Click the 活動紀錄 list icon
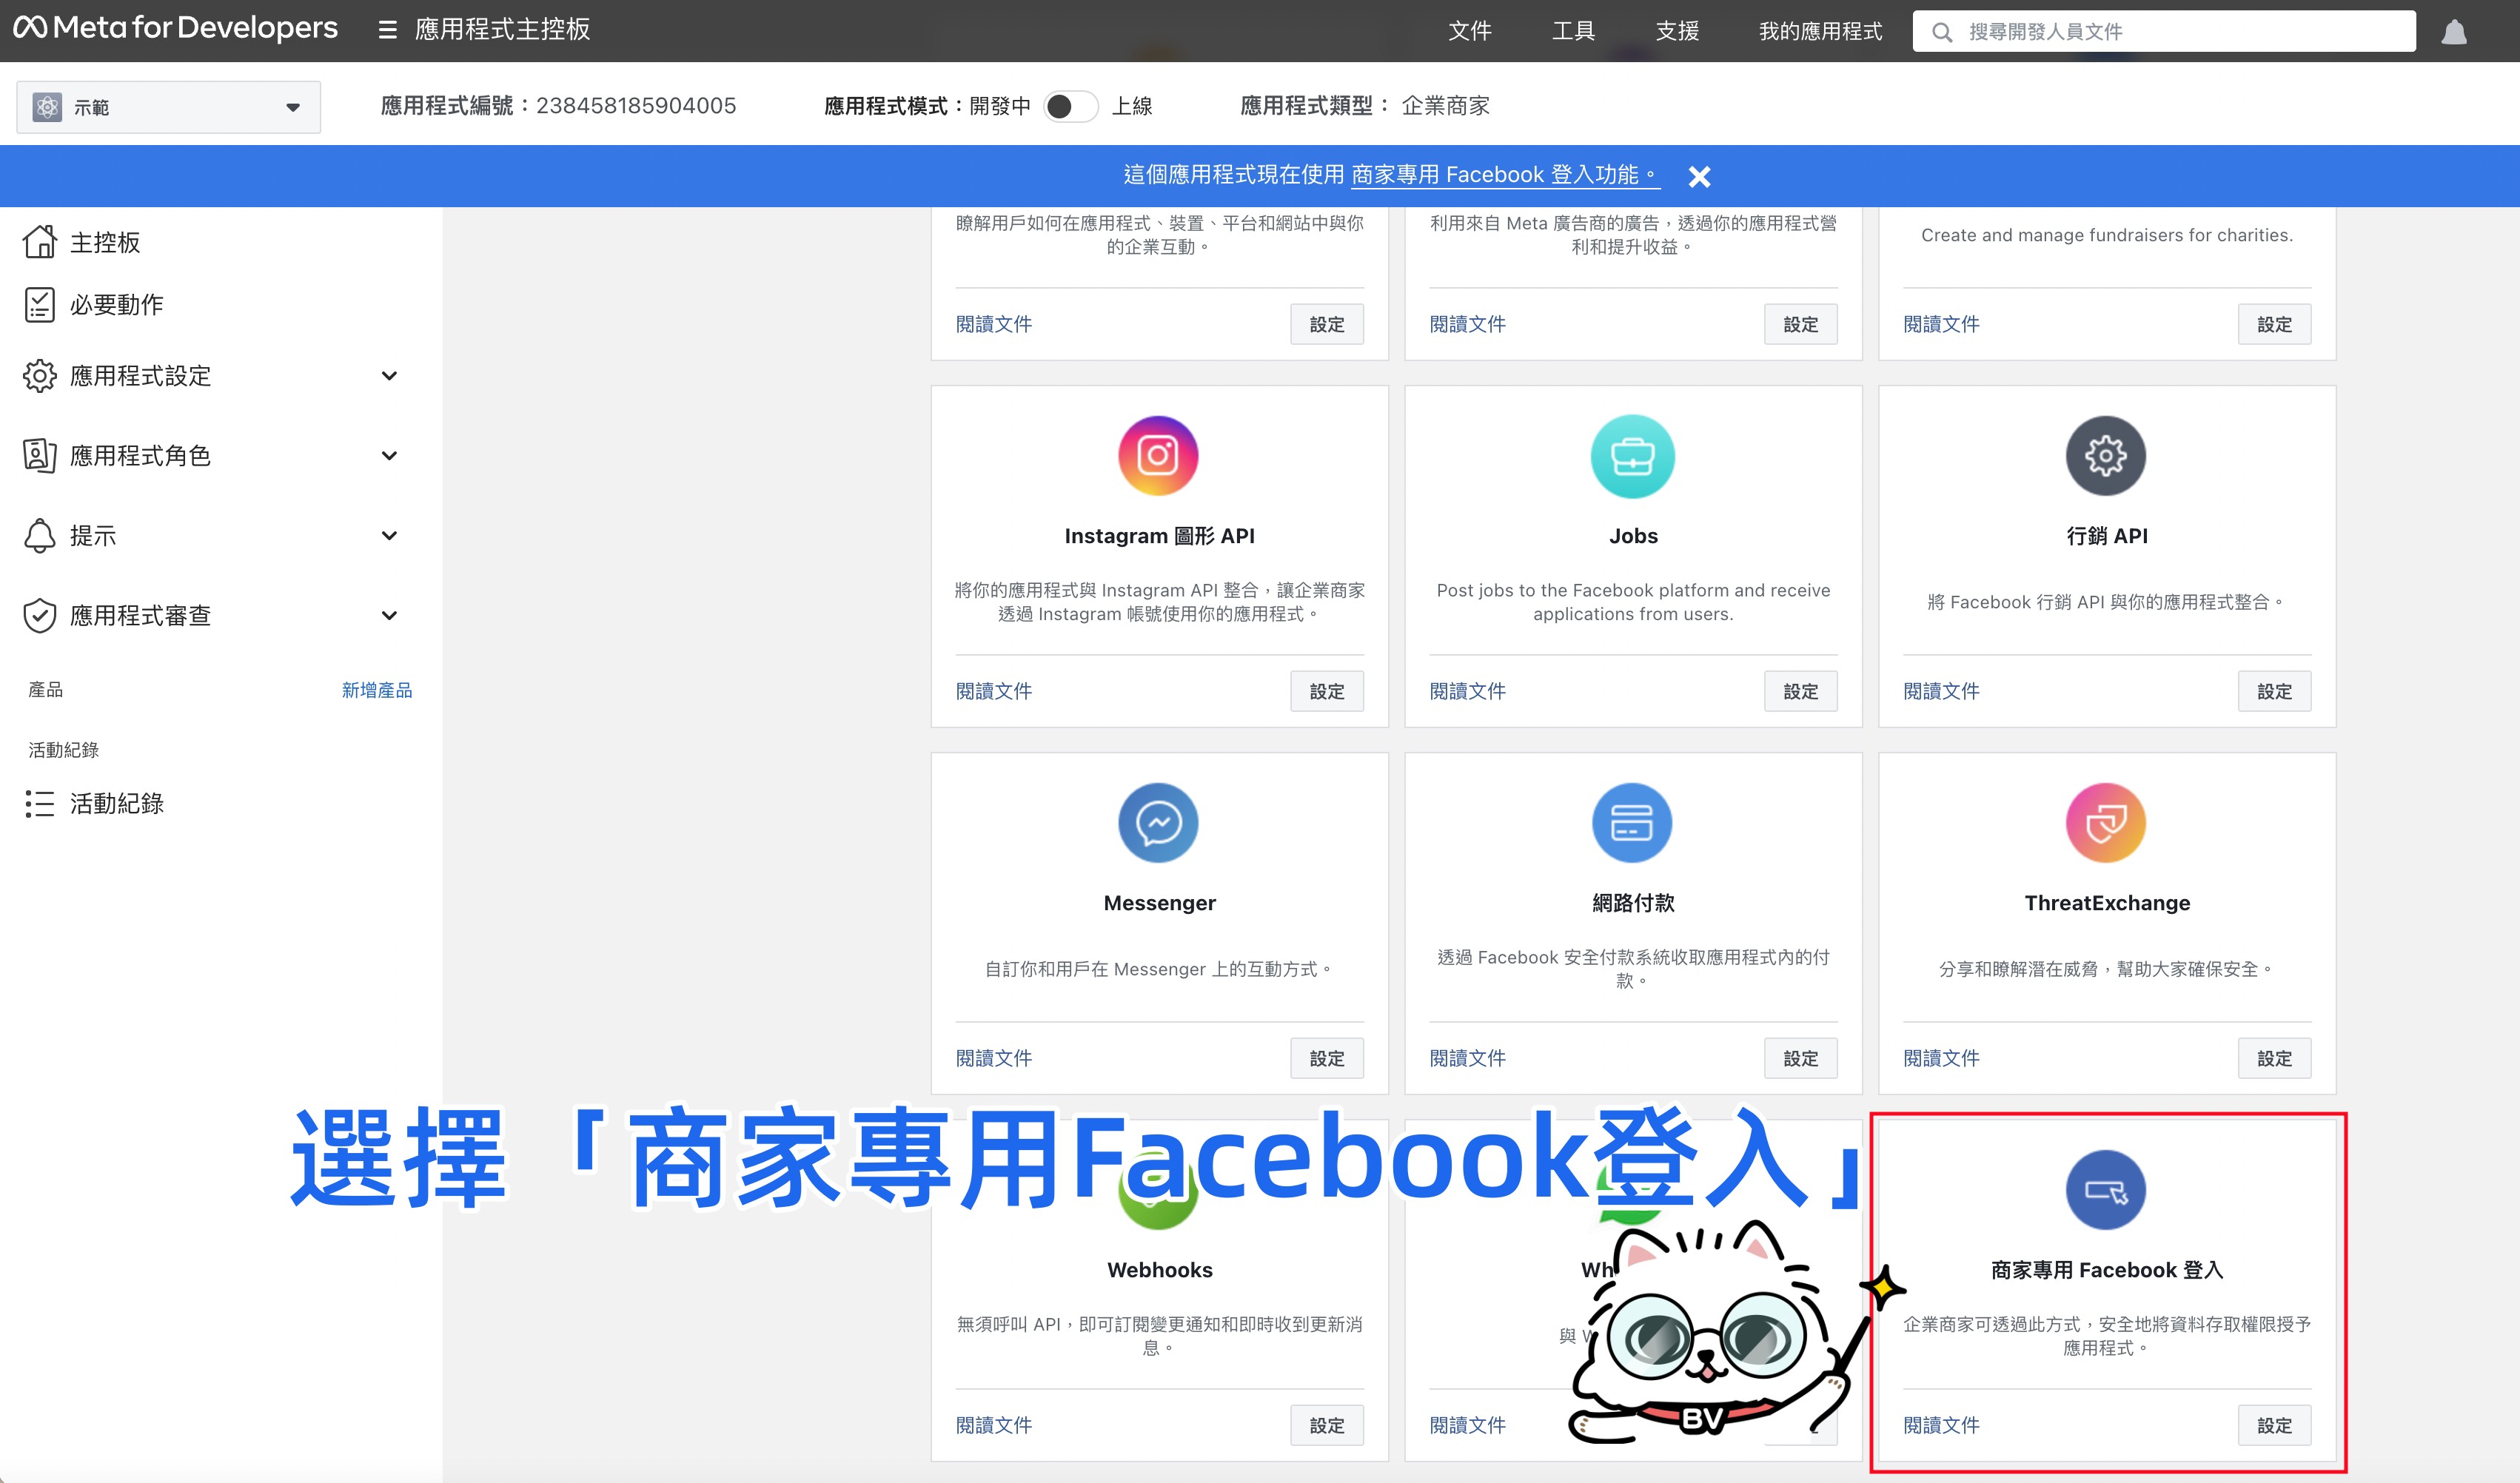Viewport: 2520px width, 1483px height. 40,804
